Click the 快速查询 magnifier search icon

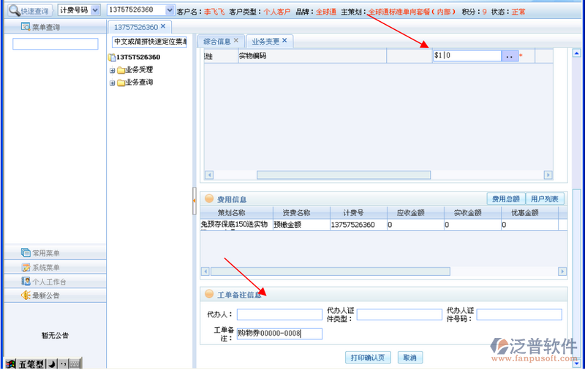(14, 11)
